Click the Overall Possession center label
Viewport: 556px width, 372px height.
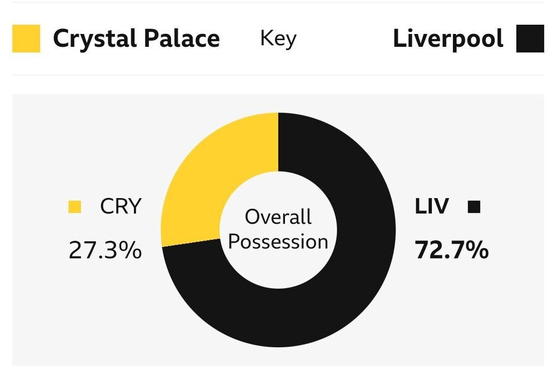[x=278, y=229]
